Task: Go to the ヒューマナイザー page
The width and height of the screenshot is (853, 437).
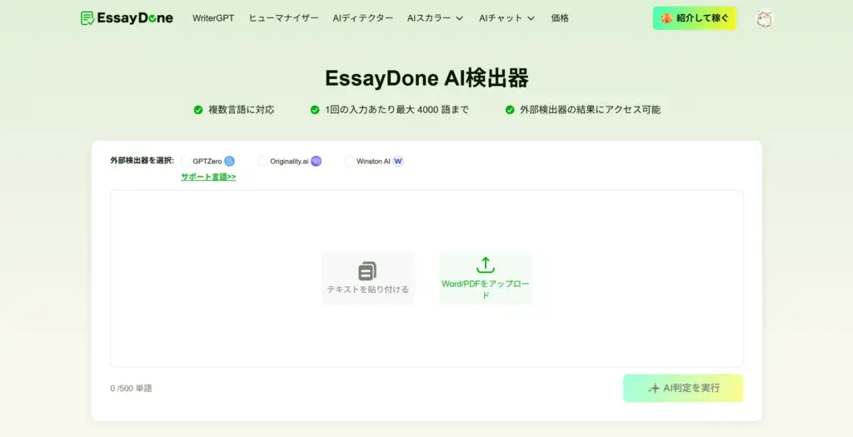Action: pos(283,18)
